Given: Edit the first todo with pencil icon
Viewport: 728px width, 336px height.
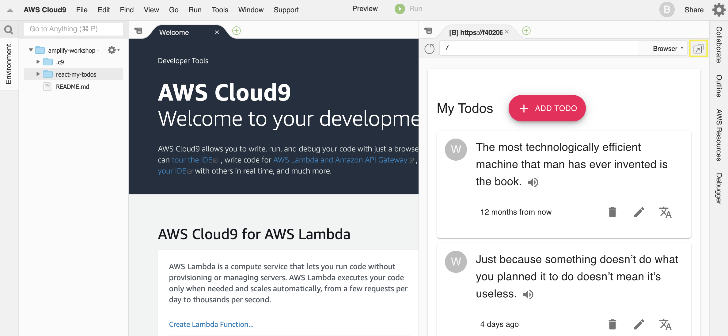Looking at the screenshot, I should tap(639, 212).
